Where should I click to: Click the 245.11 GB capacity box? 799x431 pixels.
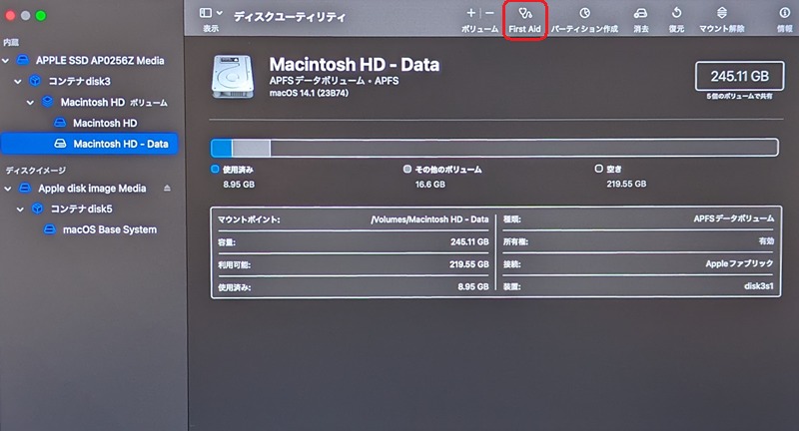(x=739, y=77)
